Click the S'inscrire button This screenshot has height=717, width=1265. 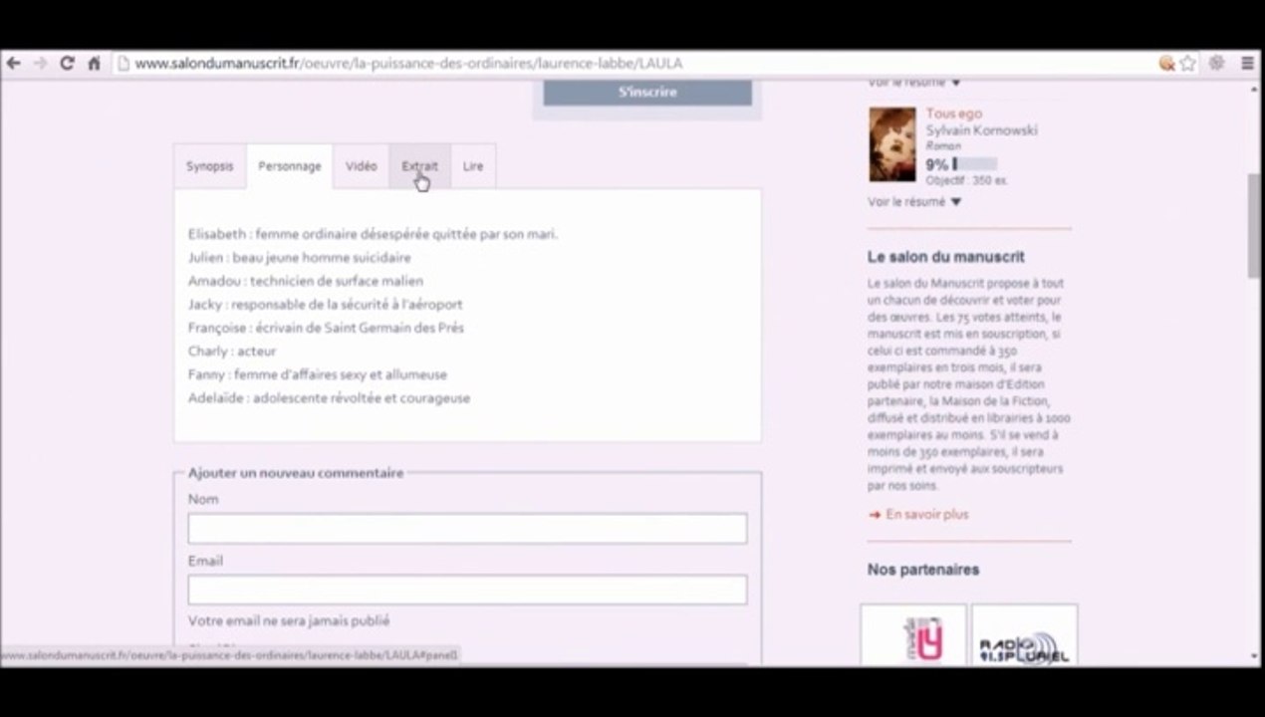647,92
